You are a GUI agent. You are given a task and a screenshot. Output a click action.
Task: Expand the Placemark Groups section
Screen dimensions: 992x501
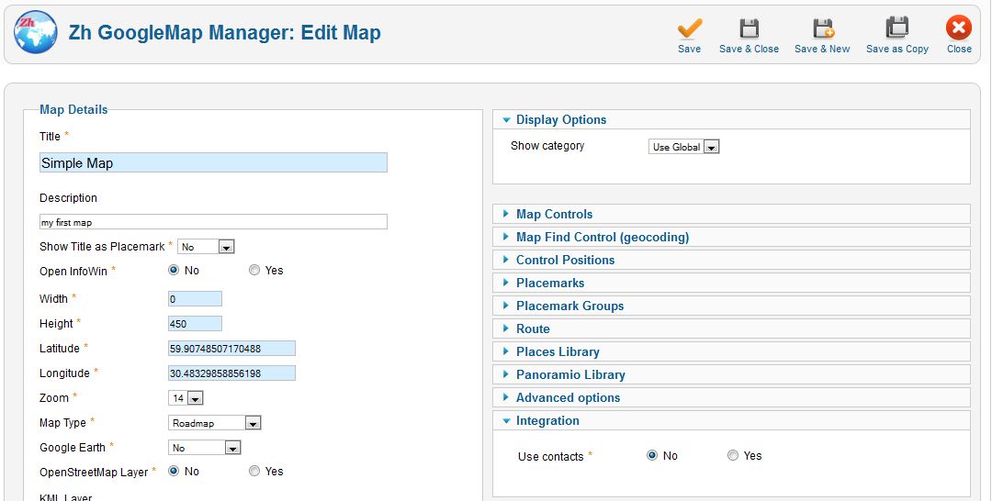569,306
